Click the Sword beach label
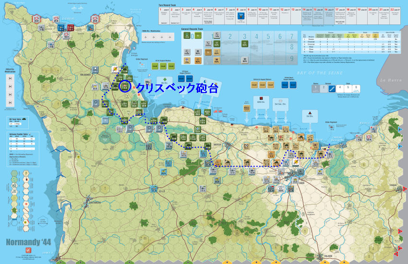 (x=303, y=129)
